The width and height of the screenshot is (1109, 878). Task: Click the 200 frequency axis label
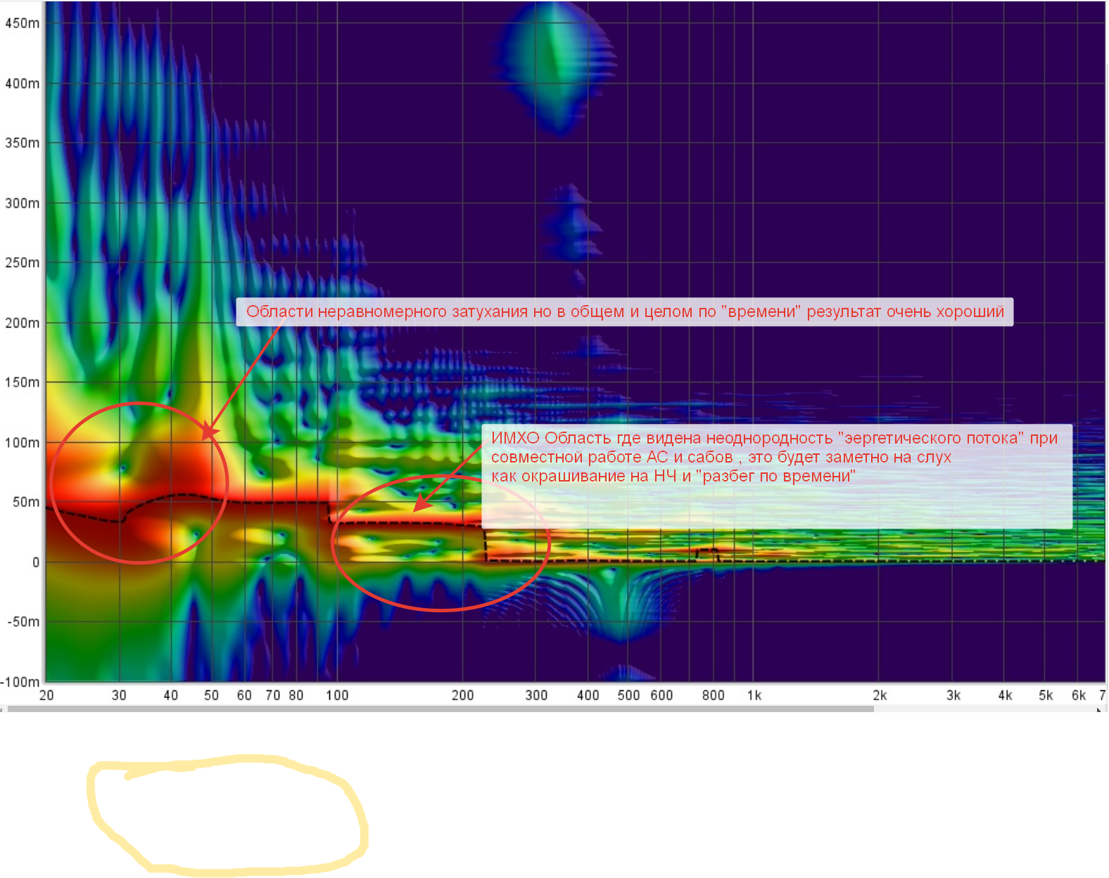[x=462, y=695]
